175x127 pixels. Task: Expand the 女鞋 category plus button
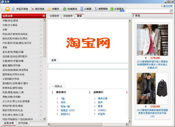(x=41, y=30)
